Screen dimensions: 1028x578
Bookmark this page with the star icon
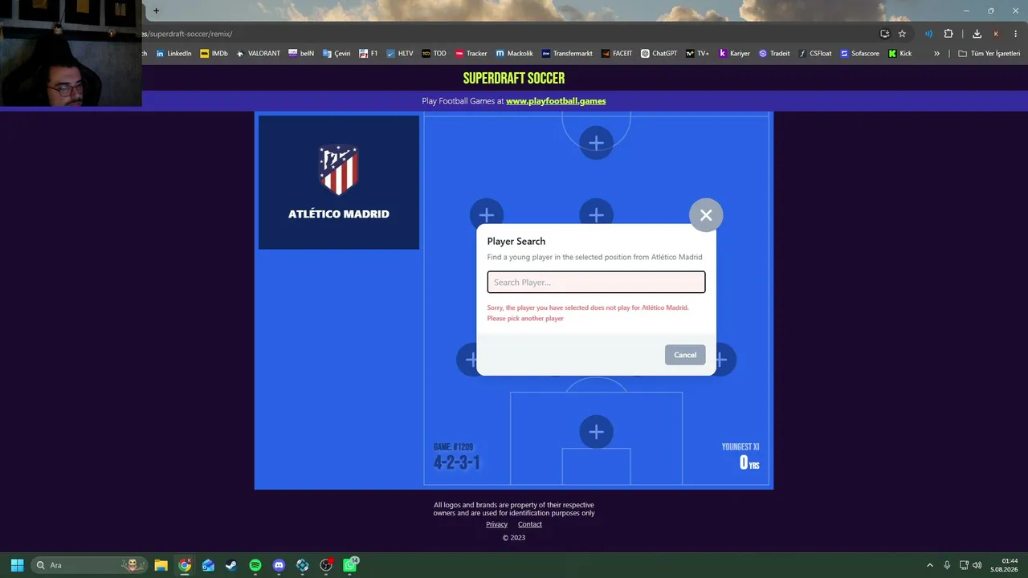coord(902,34)
